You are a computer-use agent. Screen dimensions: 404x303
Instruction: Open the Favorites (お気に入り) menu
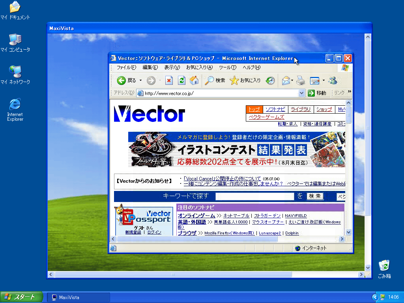[x=199, y=67]
